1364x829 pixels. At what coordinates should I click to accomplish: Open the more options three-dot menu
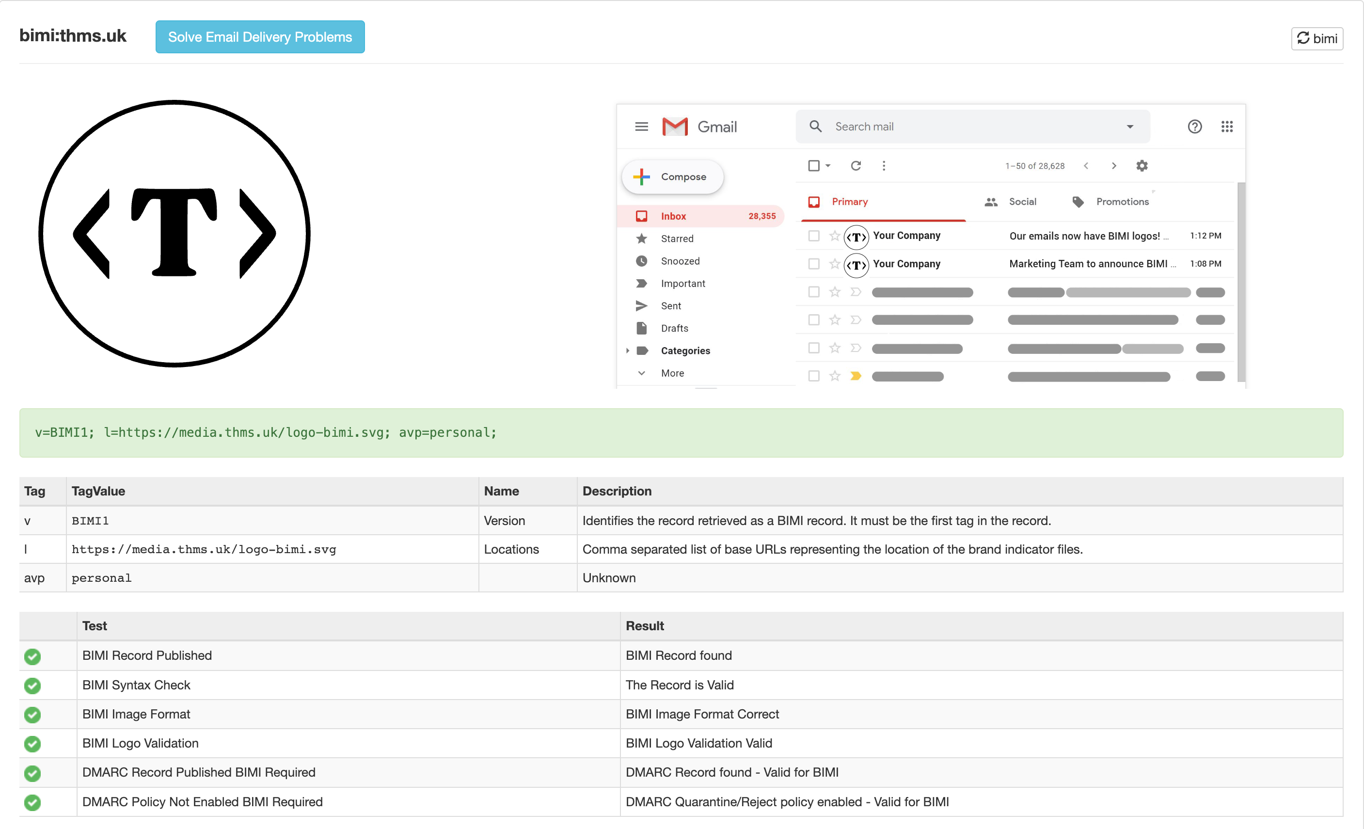(884, 166)
